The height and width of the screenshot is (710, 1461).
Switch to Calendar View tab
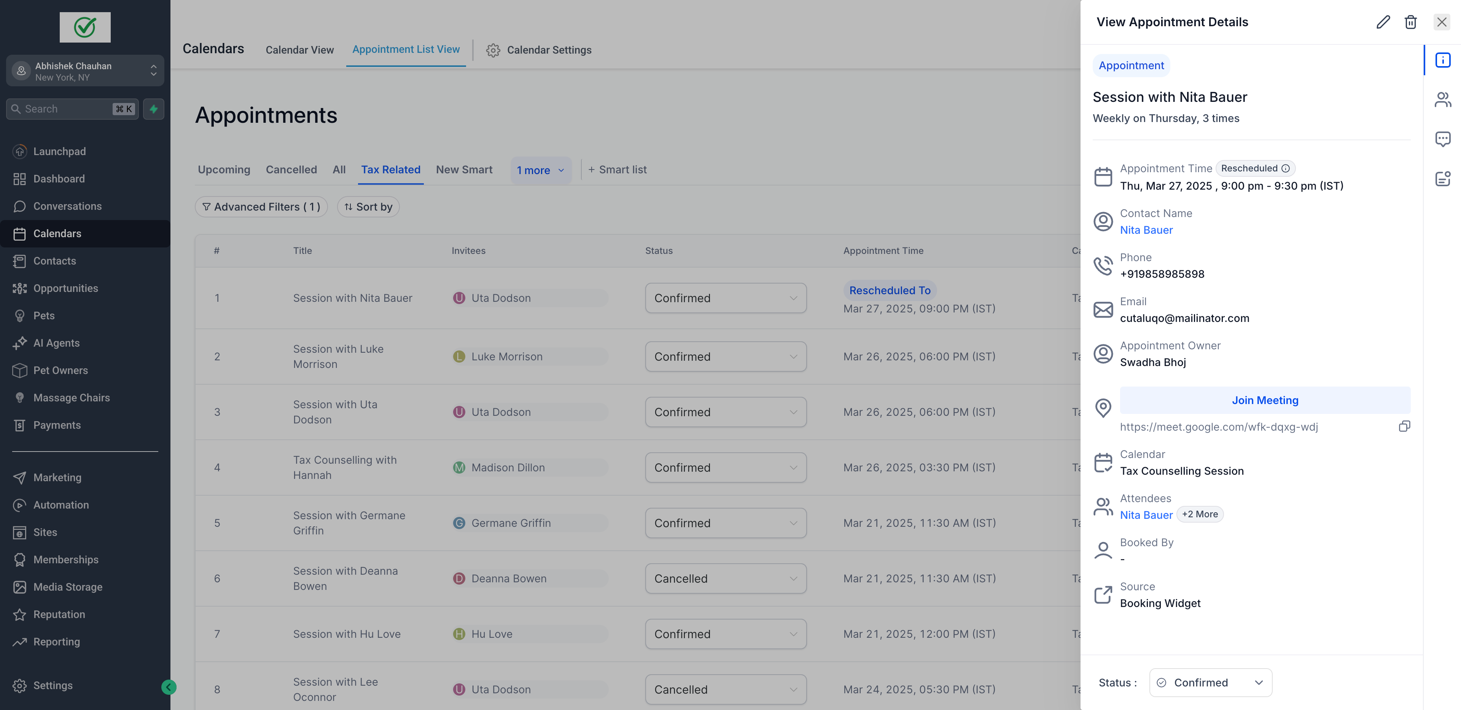tap(299, 50)
